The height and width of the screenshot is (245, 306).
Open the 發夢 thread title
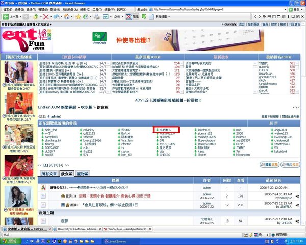click(x=65, y=221)
